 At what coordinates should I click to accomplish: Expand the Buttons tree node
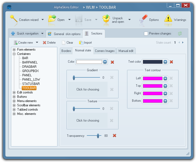pos(14,97)
